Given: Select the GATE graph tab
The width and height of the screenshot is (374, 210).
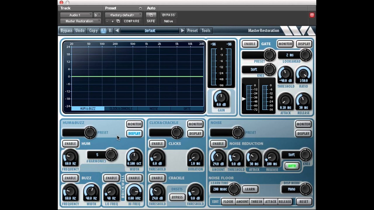Looking at the screenshot, I should click(187, 108).
